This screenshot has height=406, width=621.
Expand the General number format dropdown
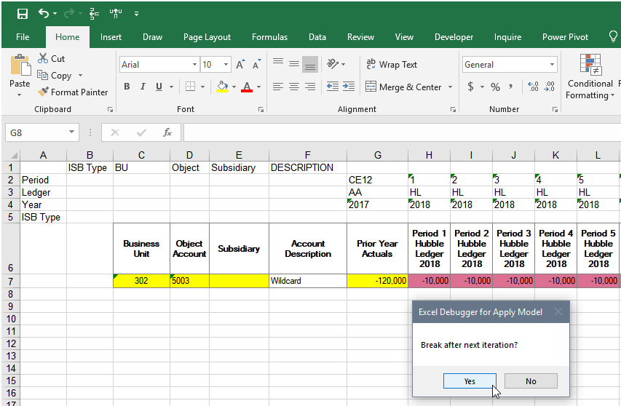pos(552,65)
